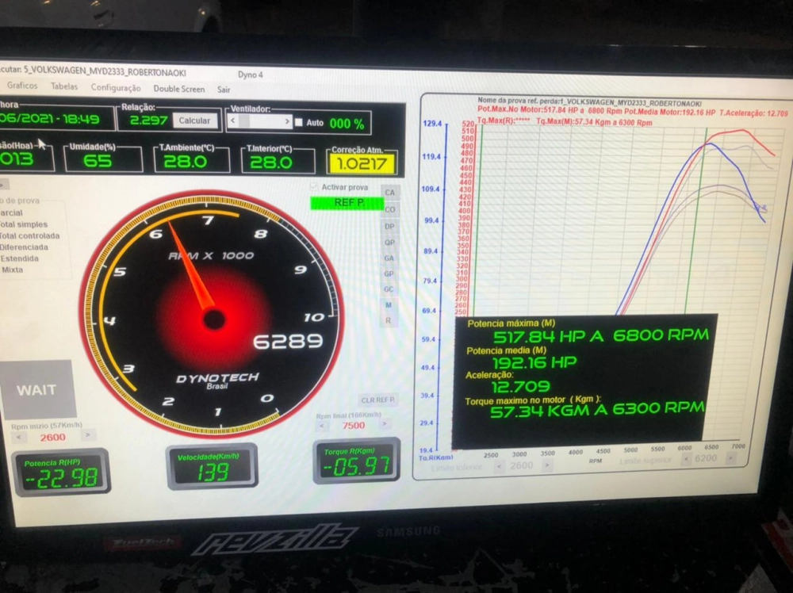Click the CO side button

pos(389,209)
